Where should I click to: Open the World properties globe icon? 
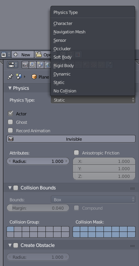[x=47, y=65]
